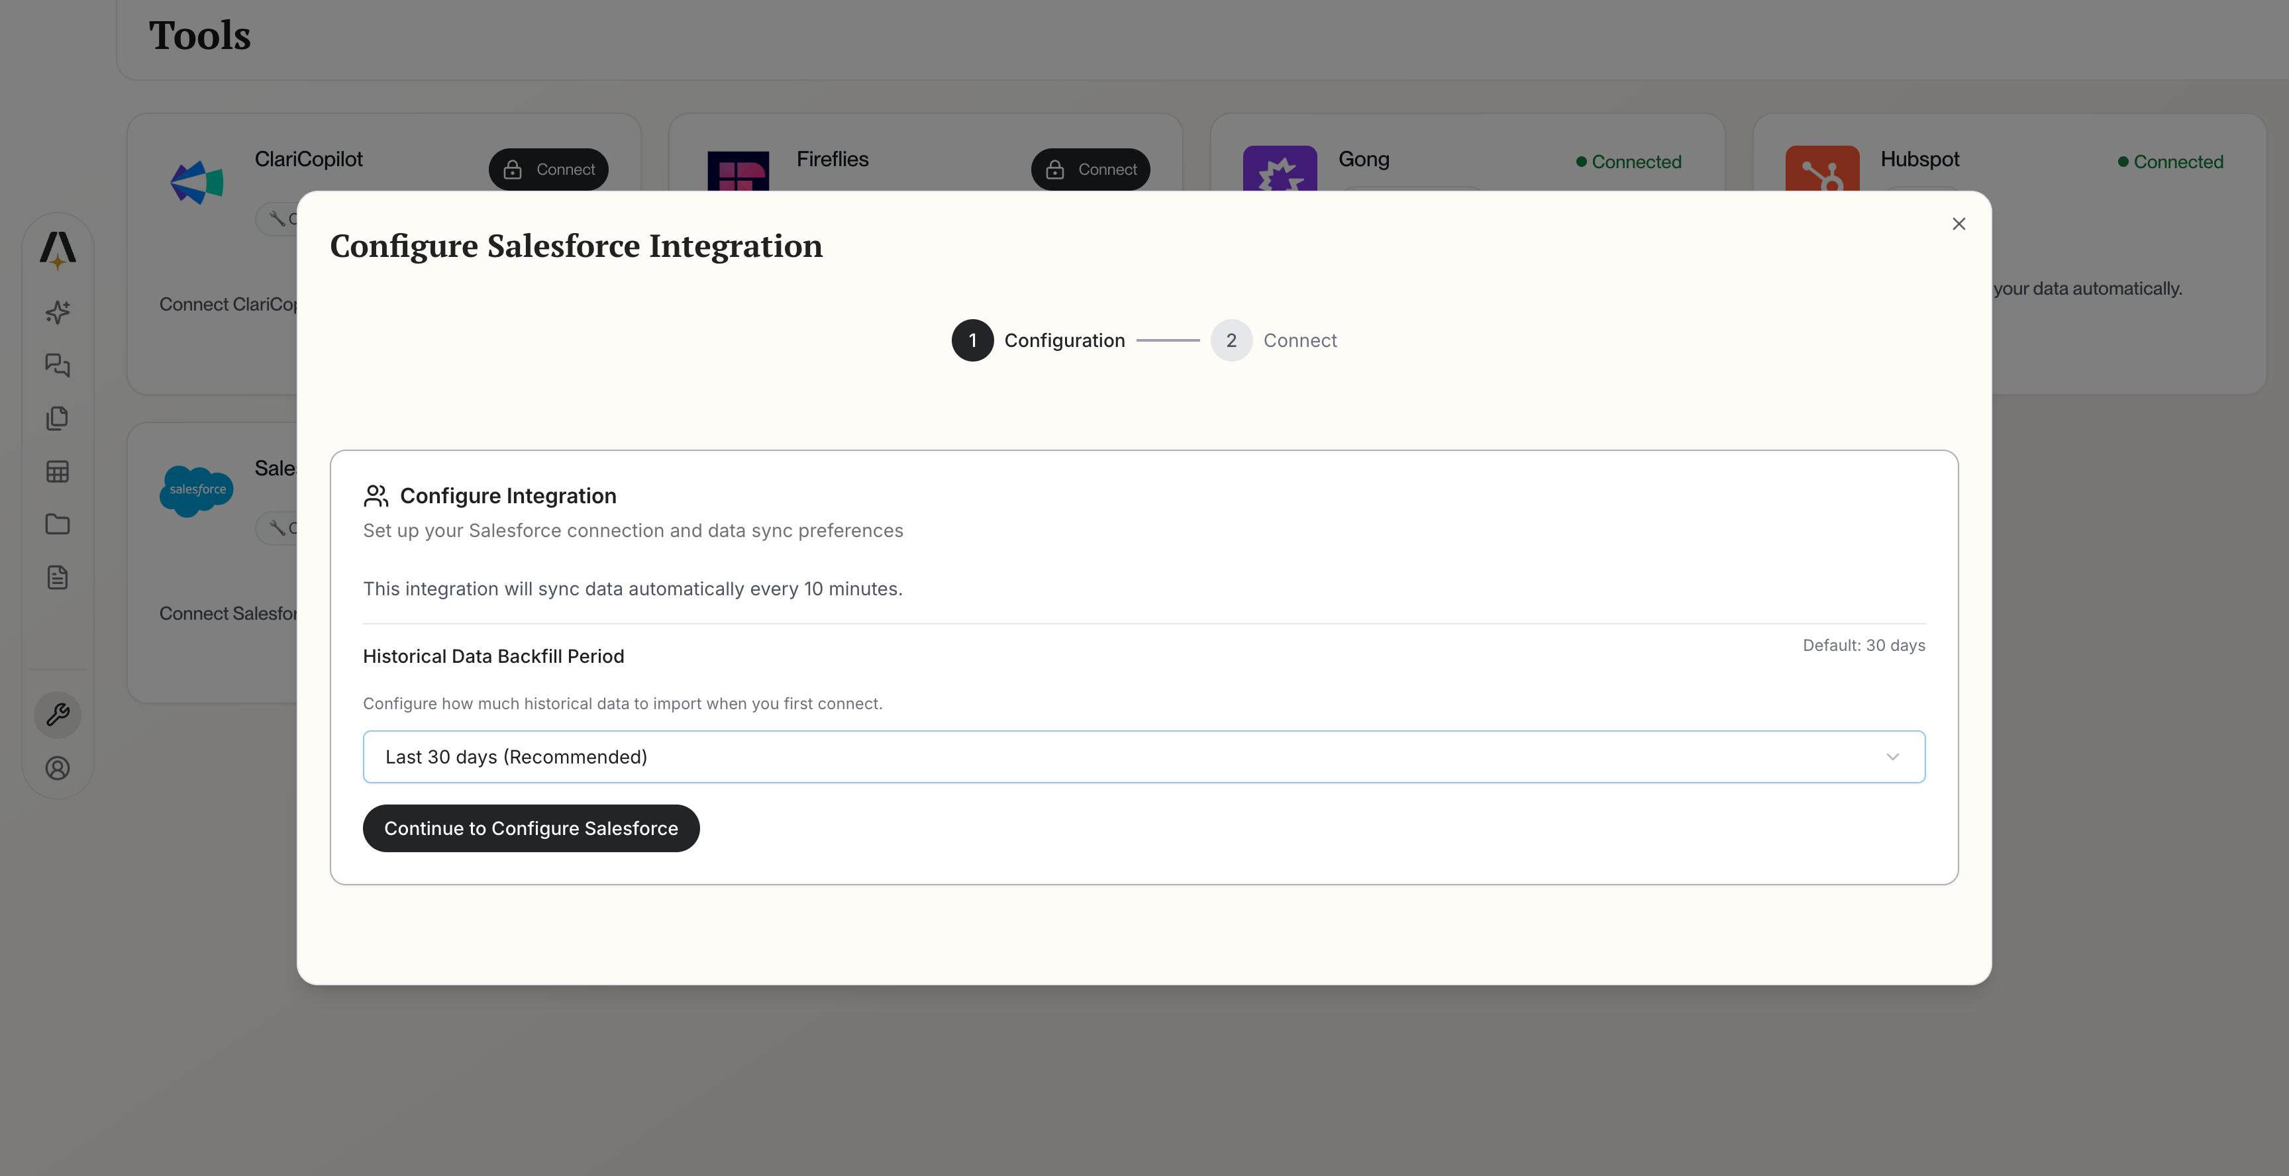
Task: Click the Salesforce cloud logo on its card
Action: click(196, 490)
